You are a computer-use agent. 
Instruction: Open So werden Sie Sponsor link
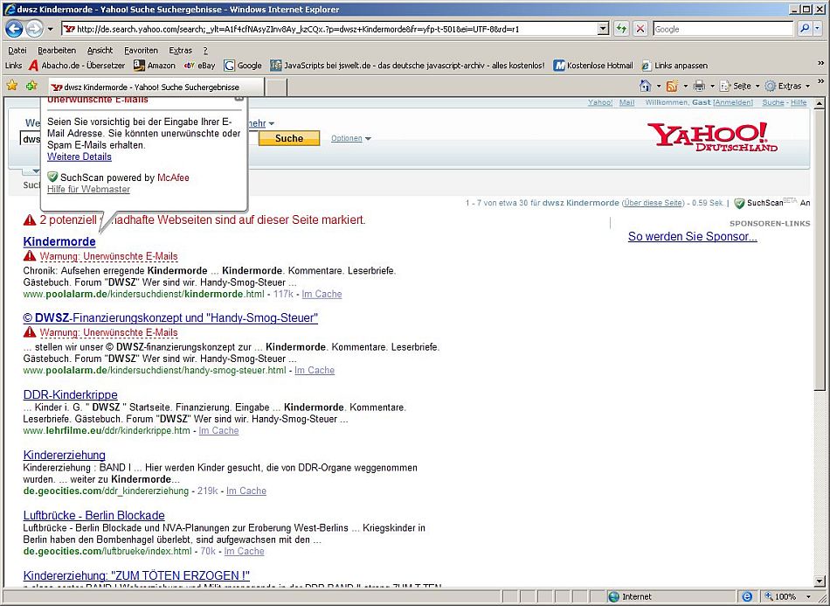click(692, 237)
